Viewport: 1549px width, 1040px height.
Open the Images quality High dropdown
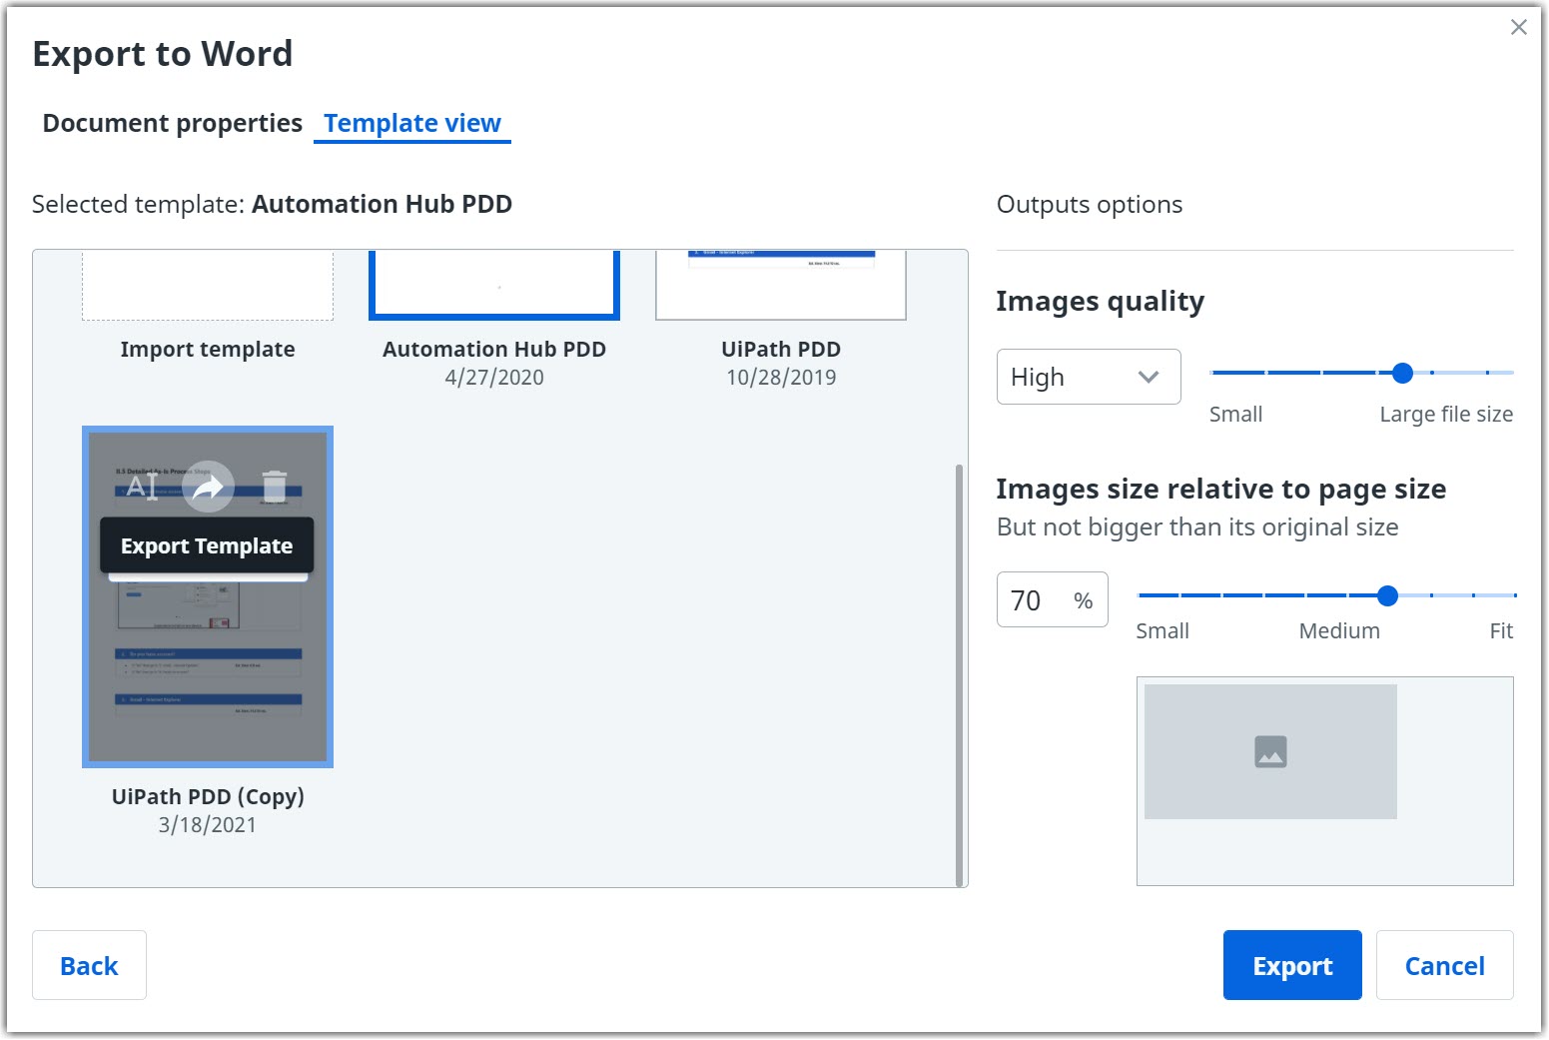1089,377
